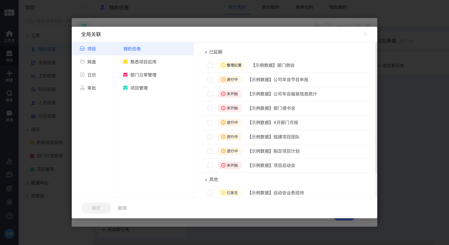Open 消息 chat bubble icon
The height and width of the screenshot is (245, 449).
click(x=9, y=113)
